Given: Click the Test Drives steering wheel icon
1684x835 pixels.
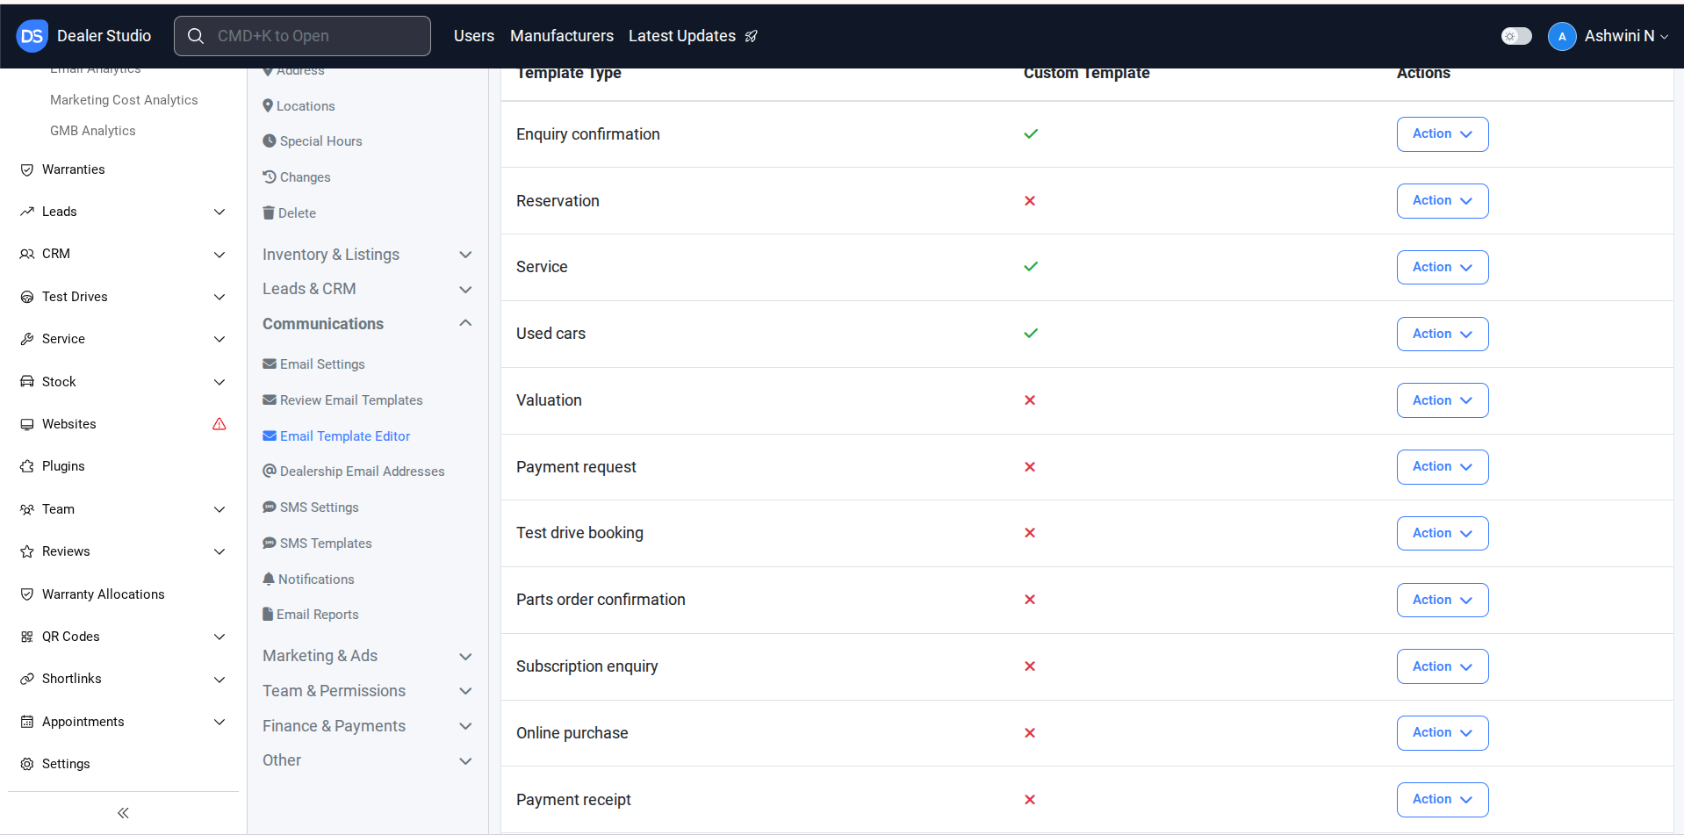Looking at the screenshot, I should [27, 297].
